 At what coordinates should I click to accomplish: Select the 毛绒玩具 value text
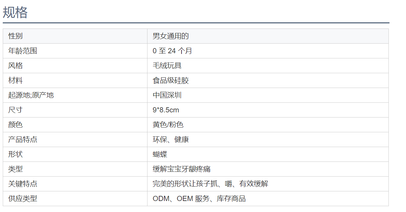click(167, 66)
